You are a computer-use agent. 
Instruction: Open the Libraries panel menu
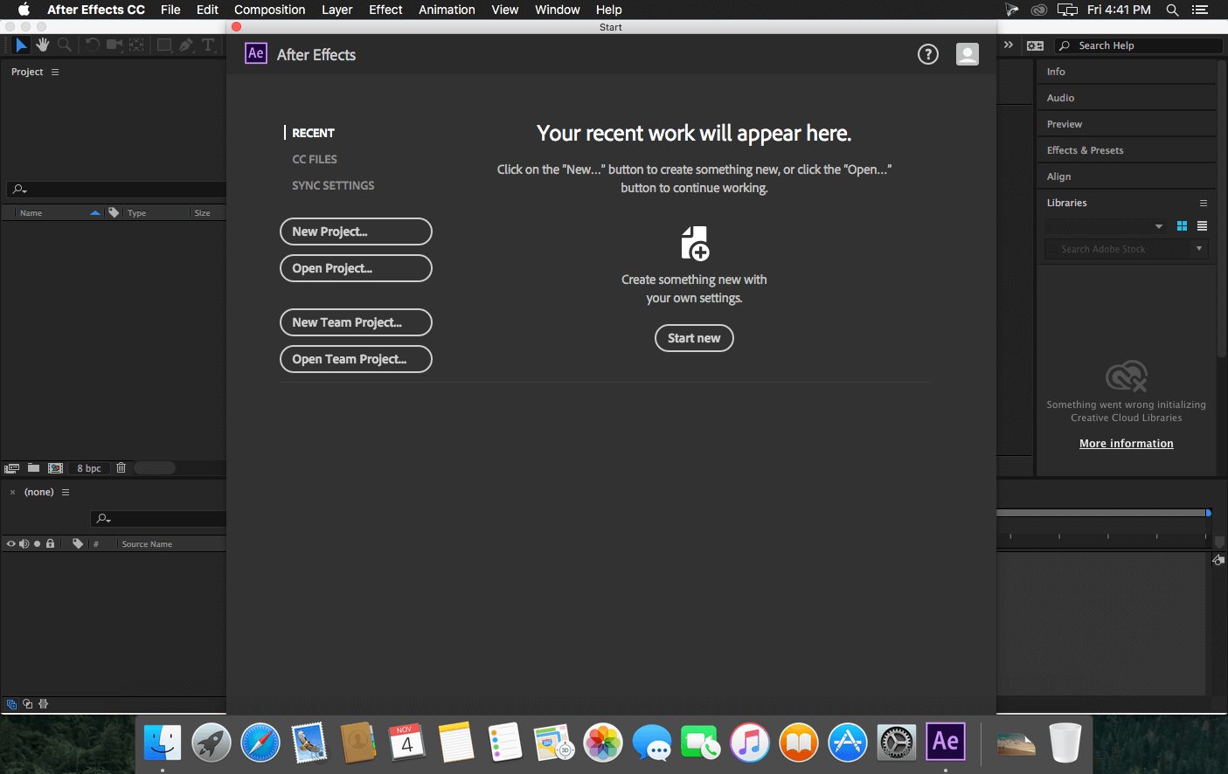[1204, 203]
